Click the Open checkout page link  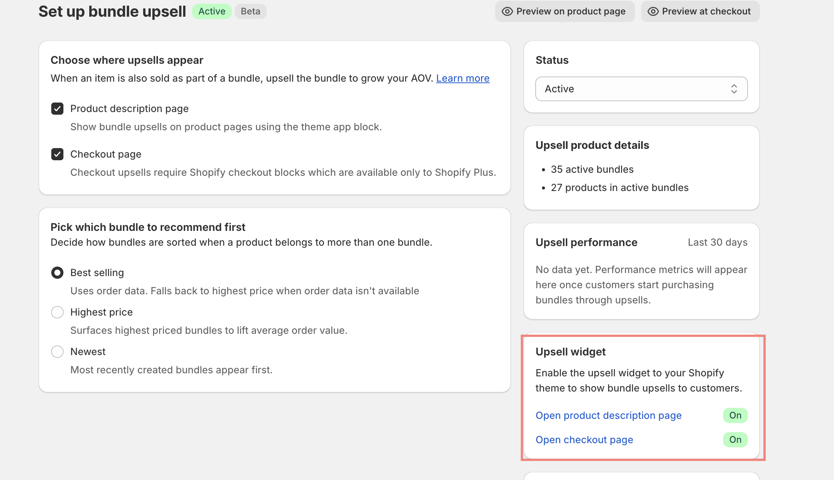(x=584, y=440)
